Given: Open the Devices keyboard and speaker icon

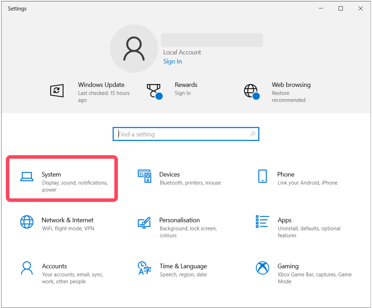Looking at the screenshot, I should [x=145, y=176].
